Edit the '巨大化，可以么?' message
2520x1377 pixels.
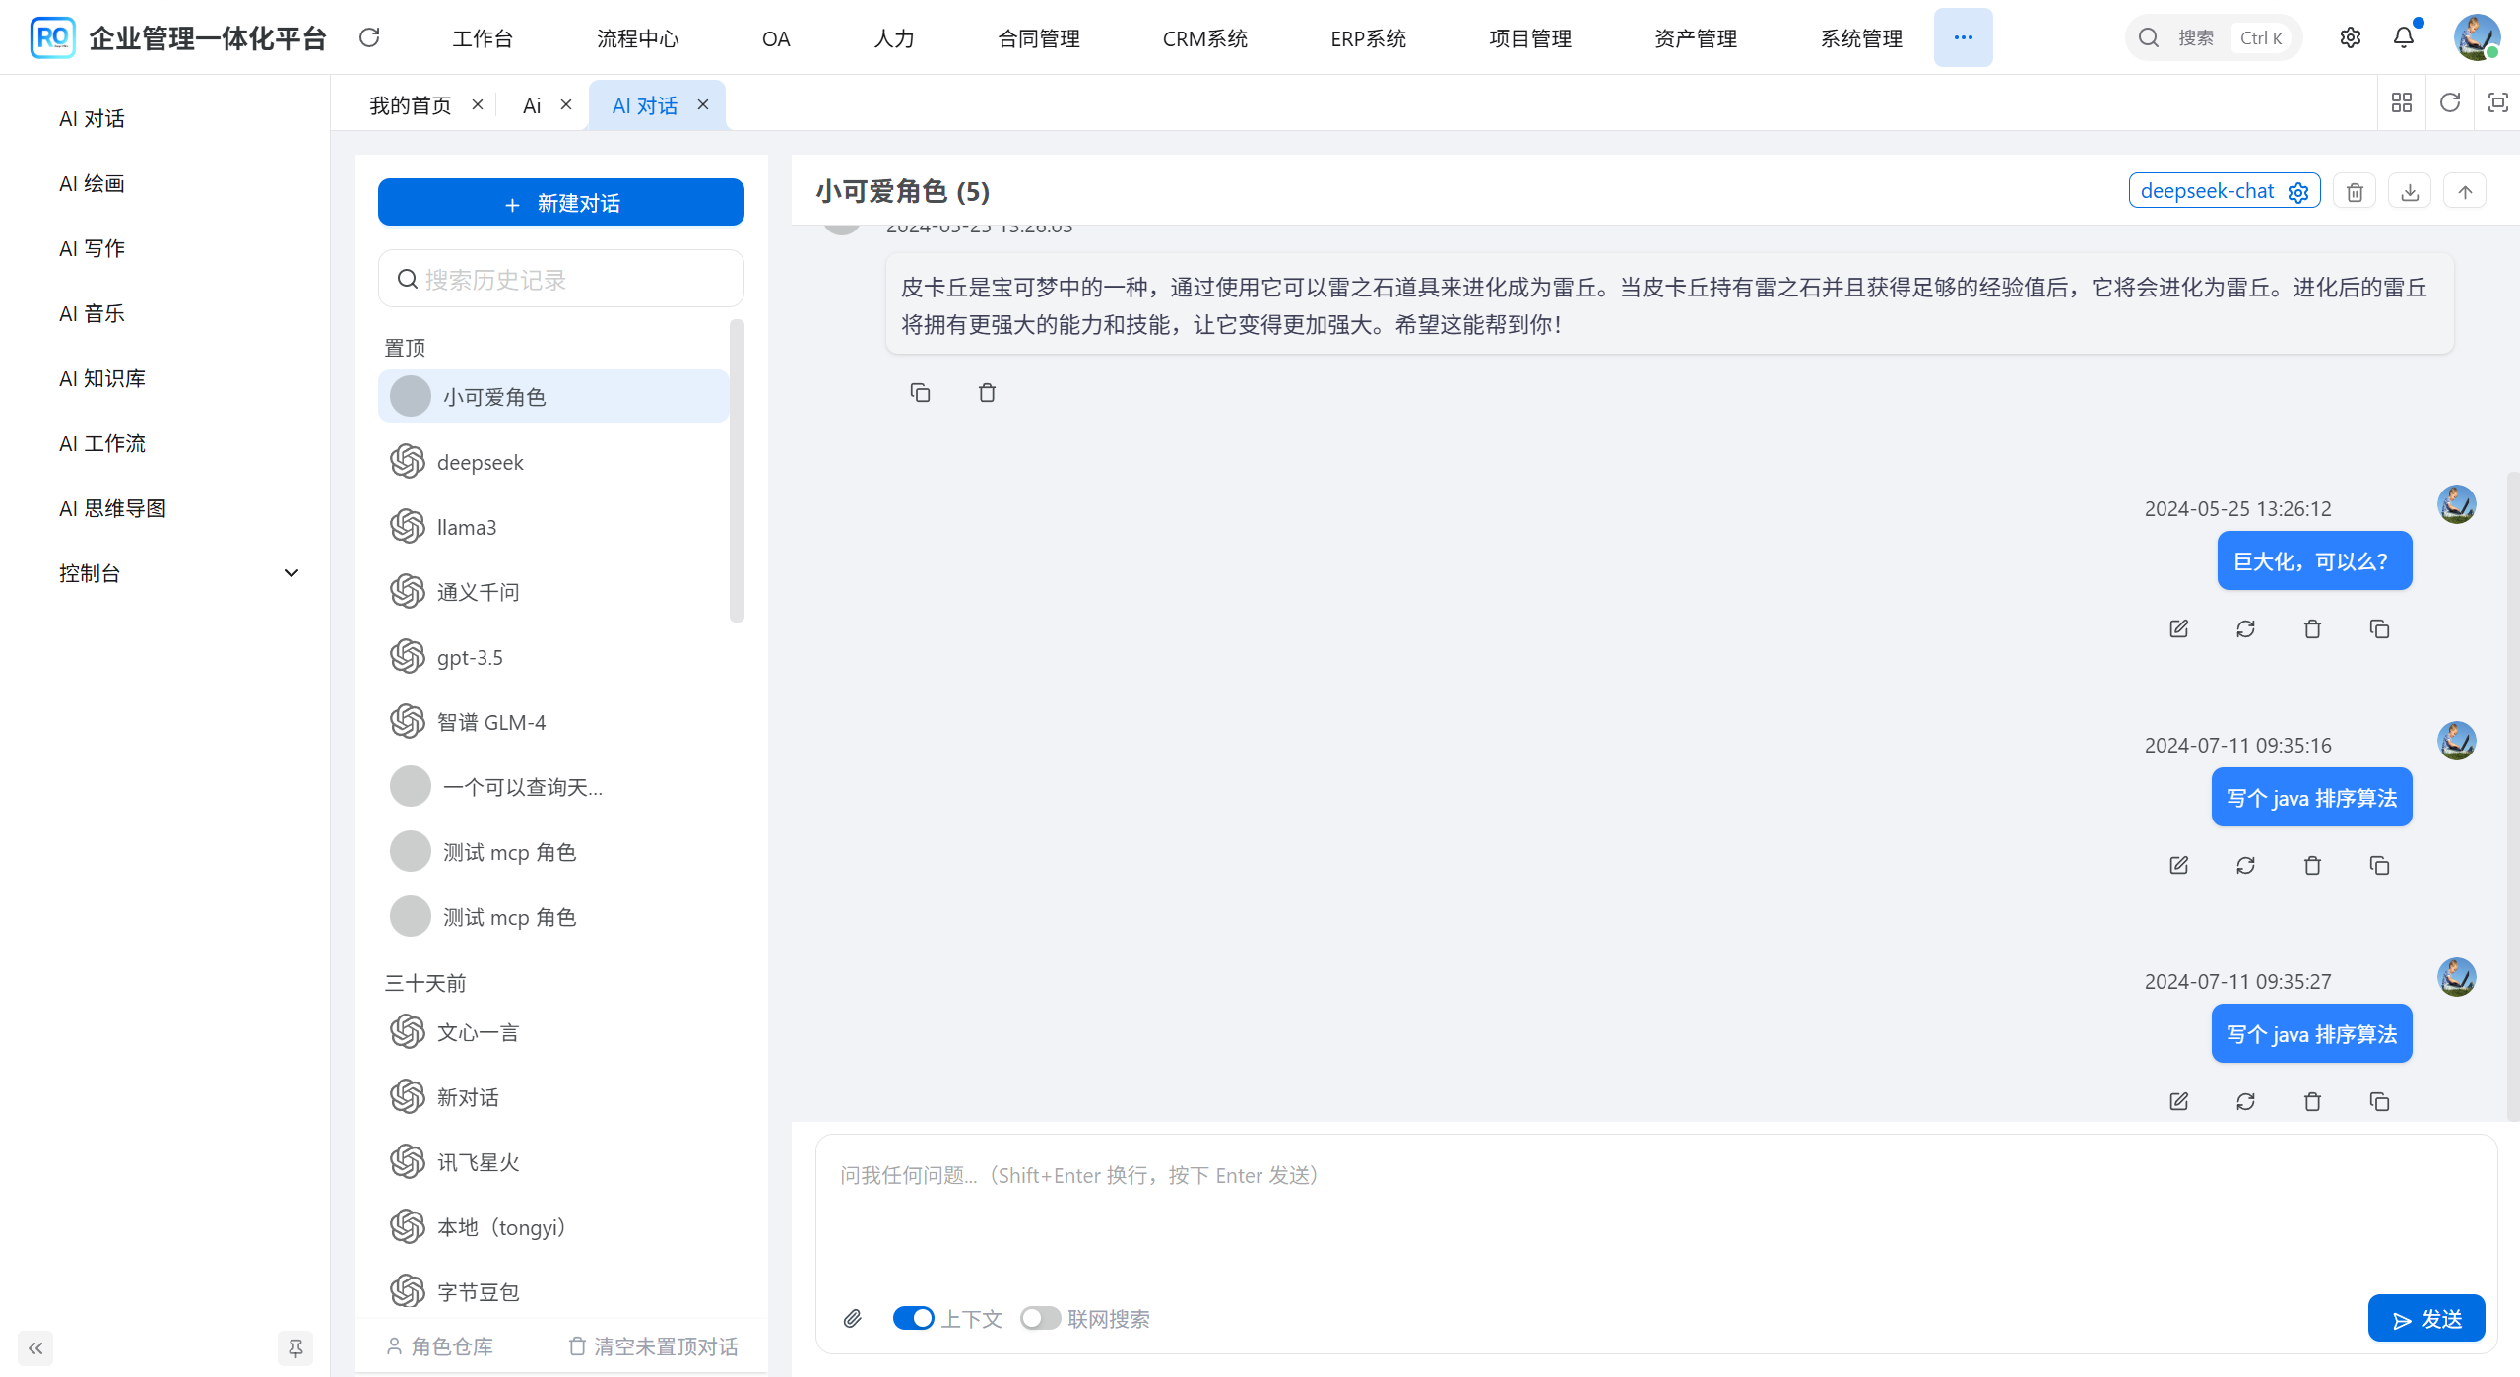click(2178, 628)
